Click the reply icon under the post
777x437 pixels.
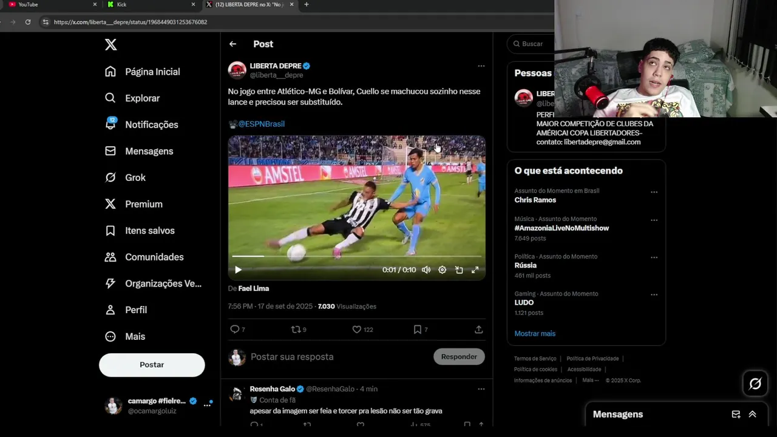(x=235, y=329)
